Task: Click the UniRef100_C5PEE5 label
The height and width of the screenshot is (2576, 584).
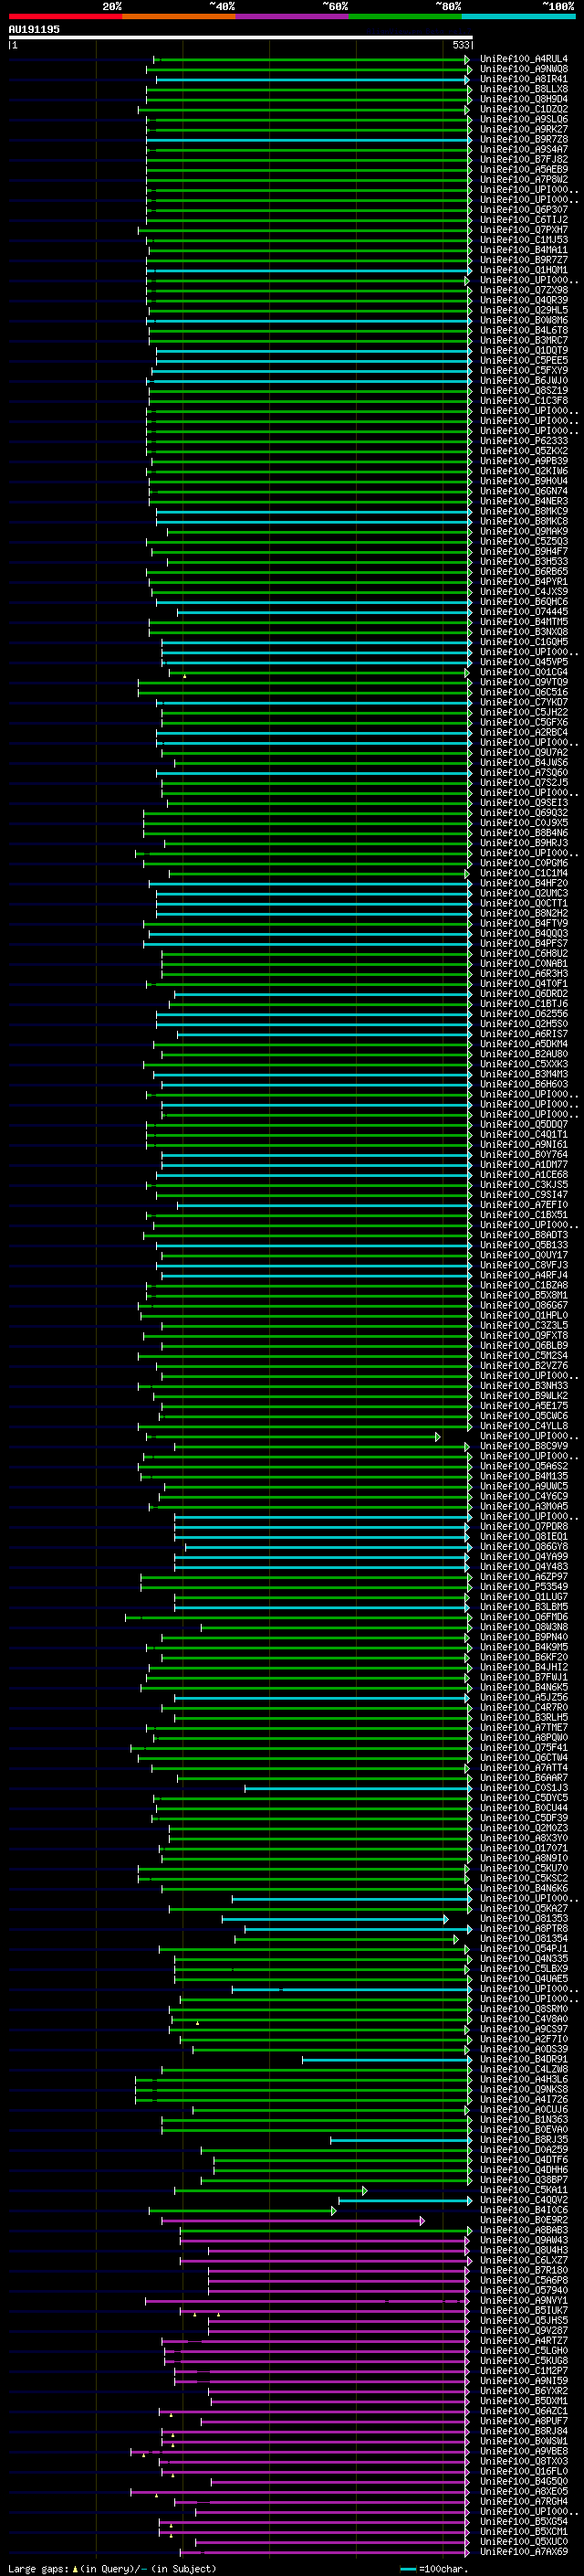Action: (523, 360)
